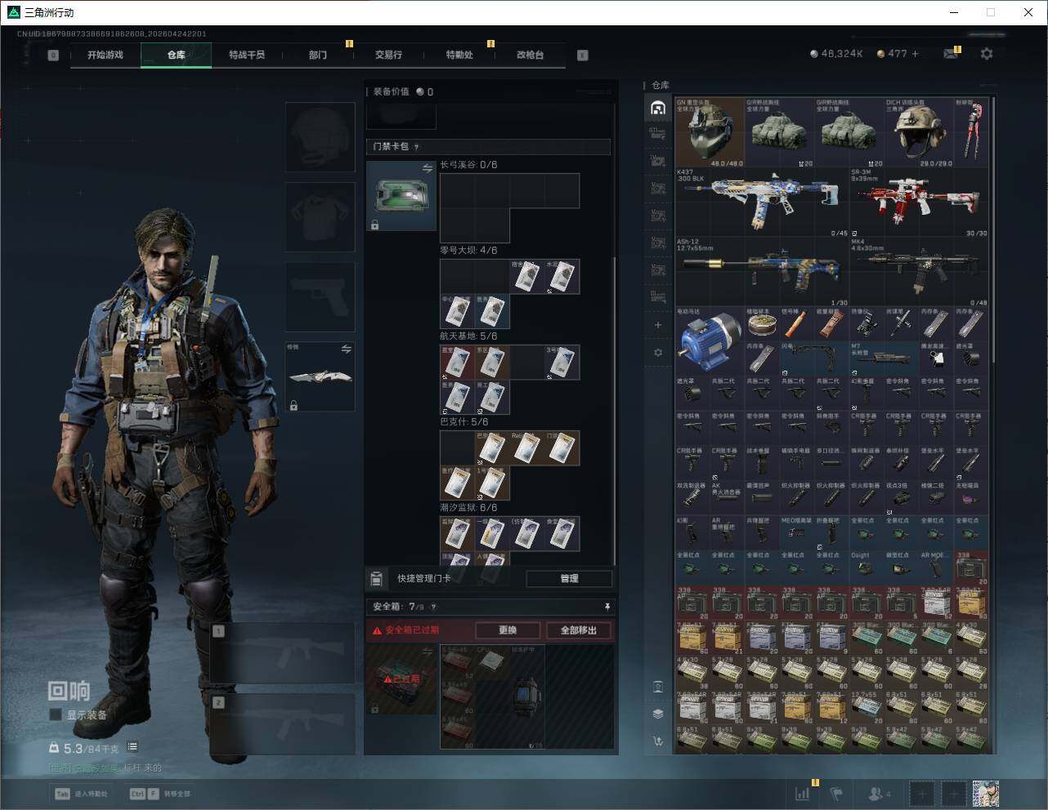Open the stats bar chart icon
Viewport: 1048px width, 810px height.
(x=803, y=793)
